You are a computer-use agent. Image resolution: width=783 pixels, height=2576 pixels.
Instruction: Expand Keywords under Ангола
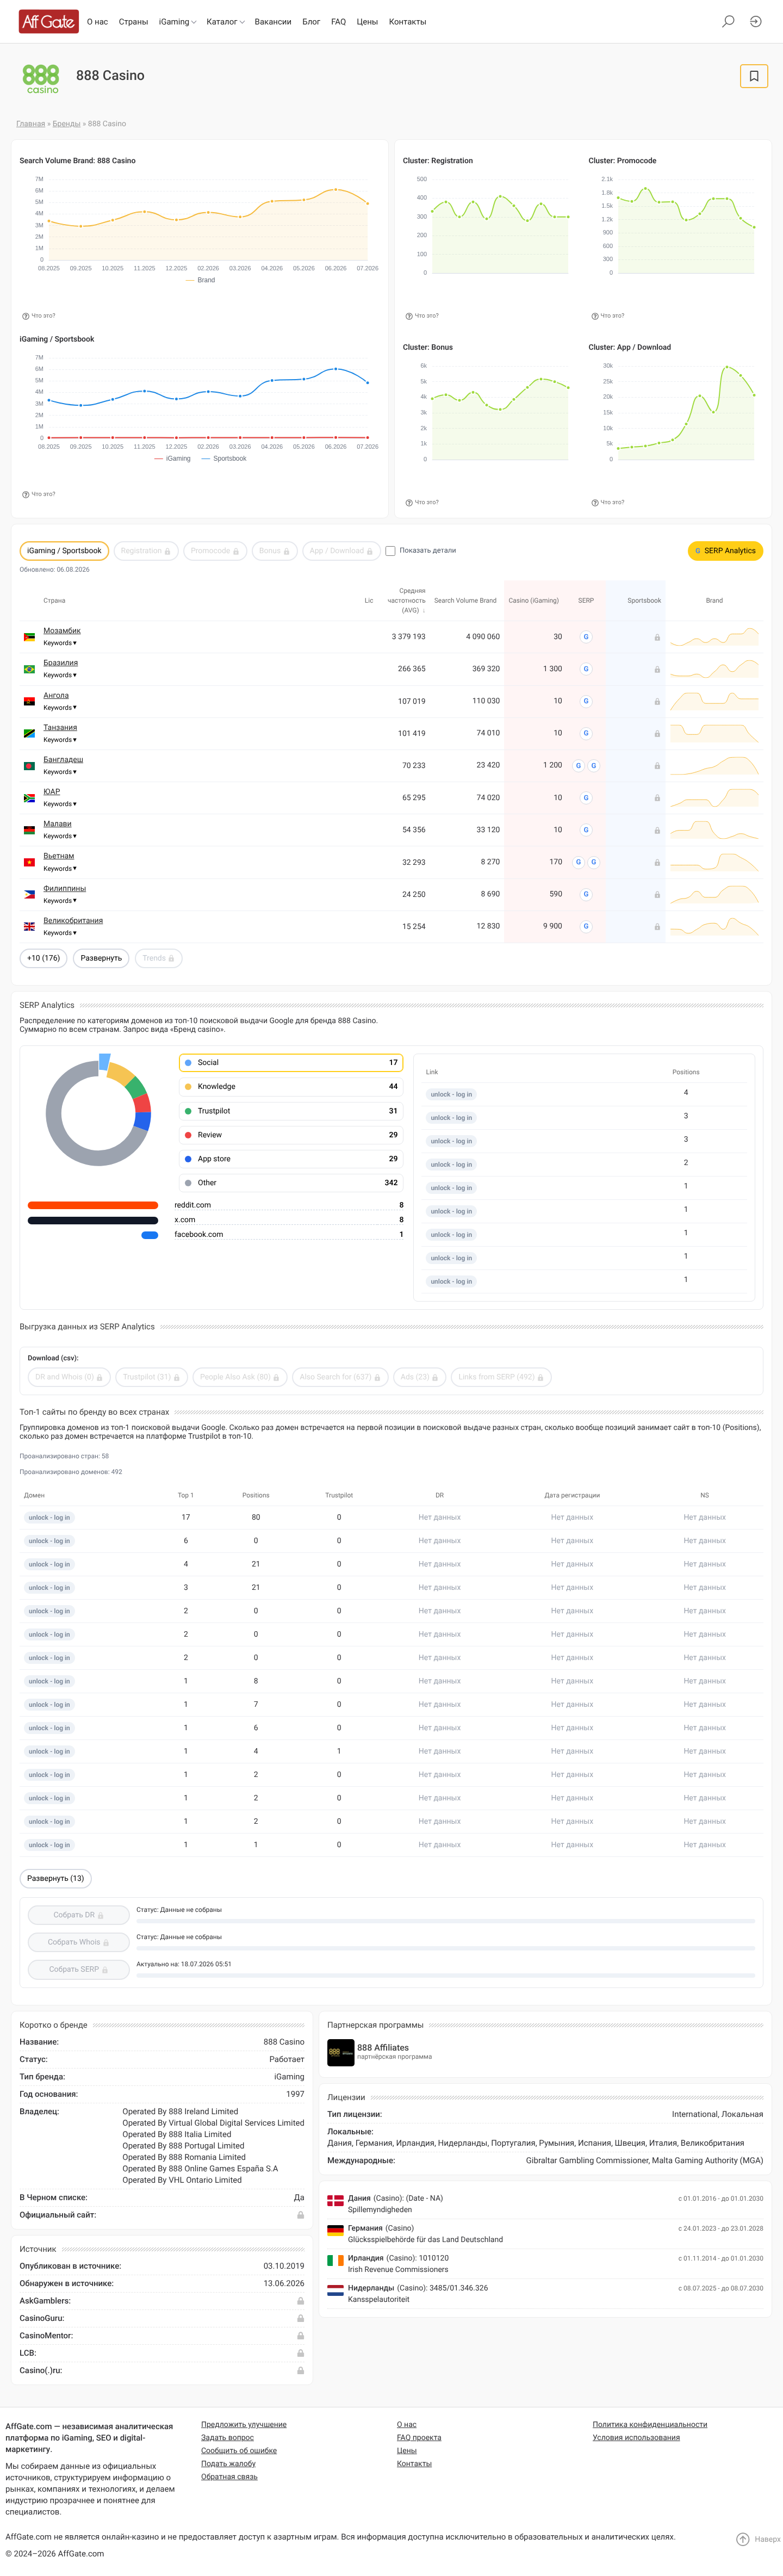[60, 707]
